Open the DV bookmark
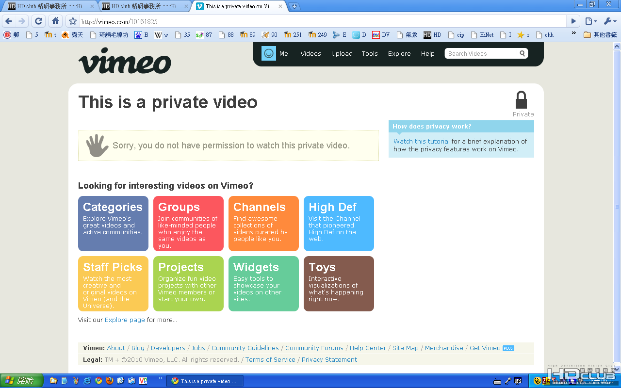The image size is (621, 388). click(381, 35)
